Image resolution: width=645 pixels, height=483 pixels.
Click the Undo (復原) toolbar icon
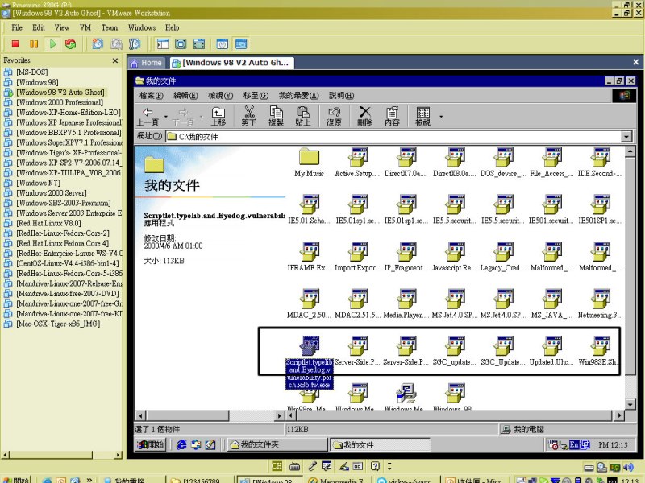click(x=334, y=116)
